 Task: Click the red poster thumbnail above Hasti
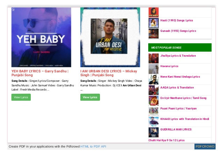tap(153, 12)
